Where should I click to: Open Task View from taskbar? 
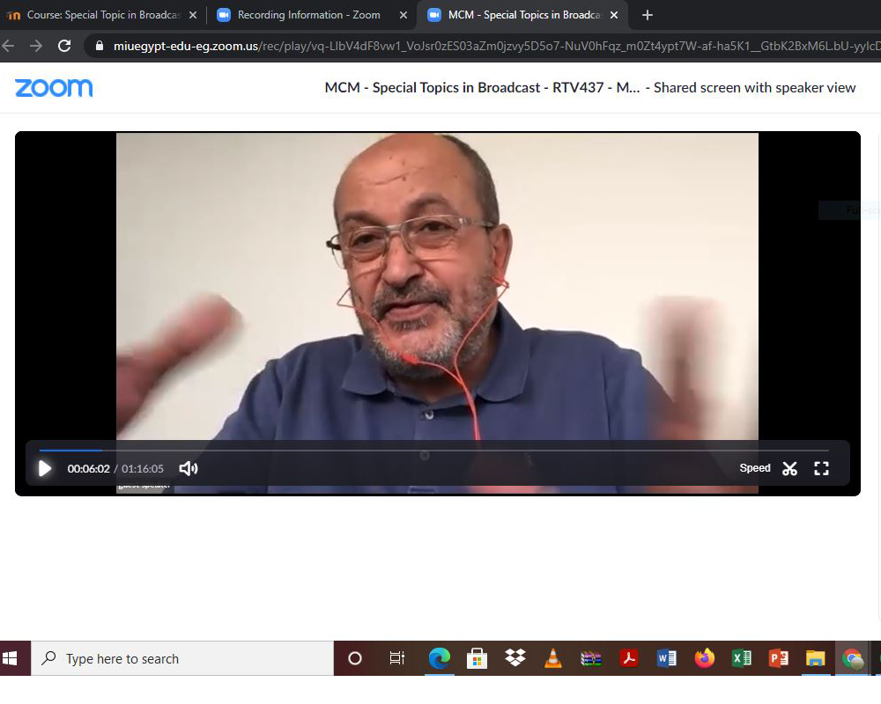(397, 658)
